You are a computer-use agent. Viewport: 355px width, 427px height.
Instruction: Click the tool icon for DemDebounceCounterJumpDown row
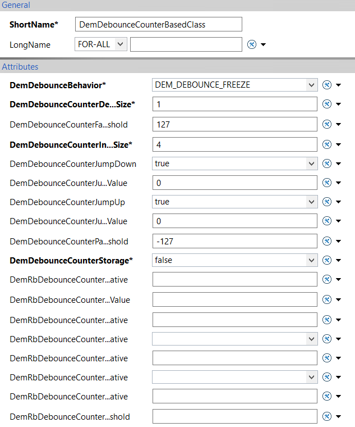(327, 163)
